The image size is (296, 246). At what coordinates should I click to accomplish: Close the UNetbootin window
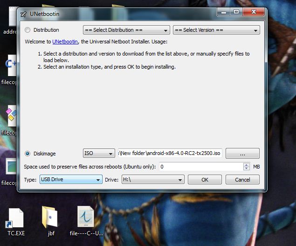tap(254, 12)
